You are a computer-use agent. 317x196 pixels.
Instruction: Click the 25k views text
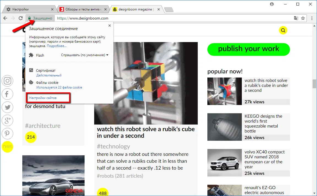pyautogui.click(x=254, y=173)
